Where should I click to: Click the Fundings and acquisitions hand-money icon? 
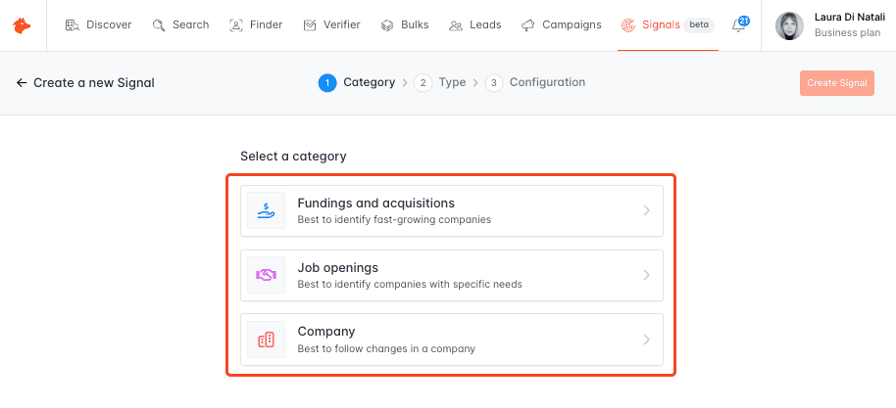[x=266, y=210]
